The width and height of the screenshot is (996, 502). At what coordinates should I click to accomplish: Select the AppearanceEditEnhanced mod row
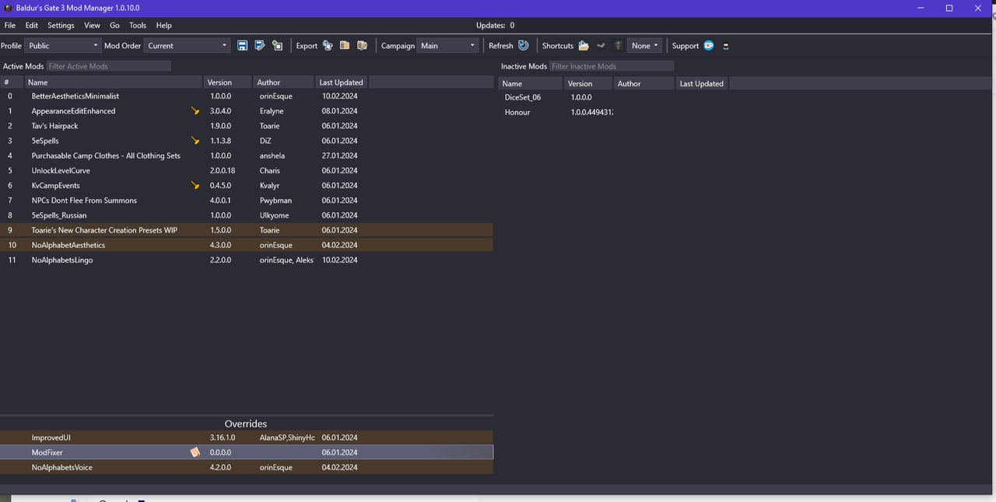[247, 111]
